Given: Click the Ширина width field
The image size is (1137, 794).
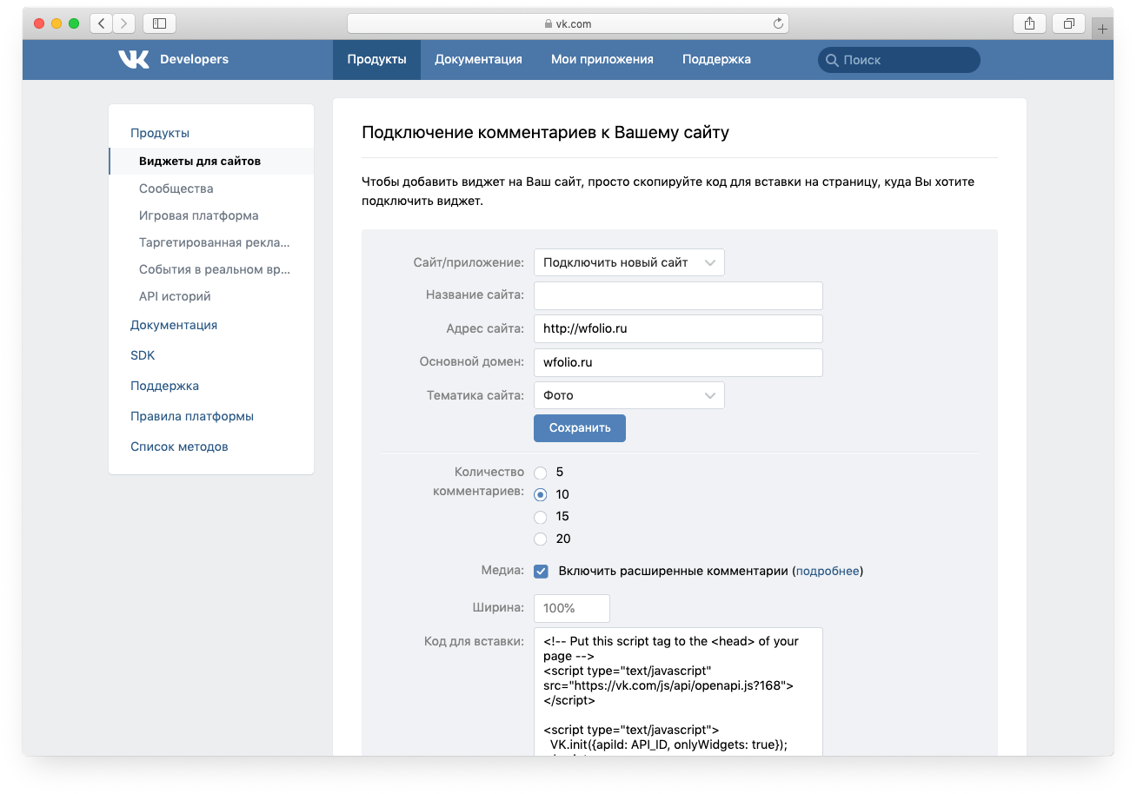Looking at the screenshot, I should pos(572,608).
